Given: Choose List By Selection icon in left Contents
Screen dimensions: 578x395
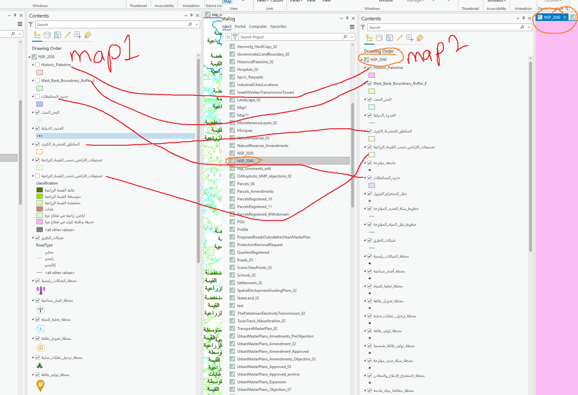Looking at the screenshot, I should [57, 35].
